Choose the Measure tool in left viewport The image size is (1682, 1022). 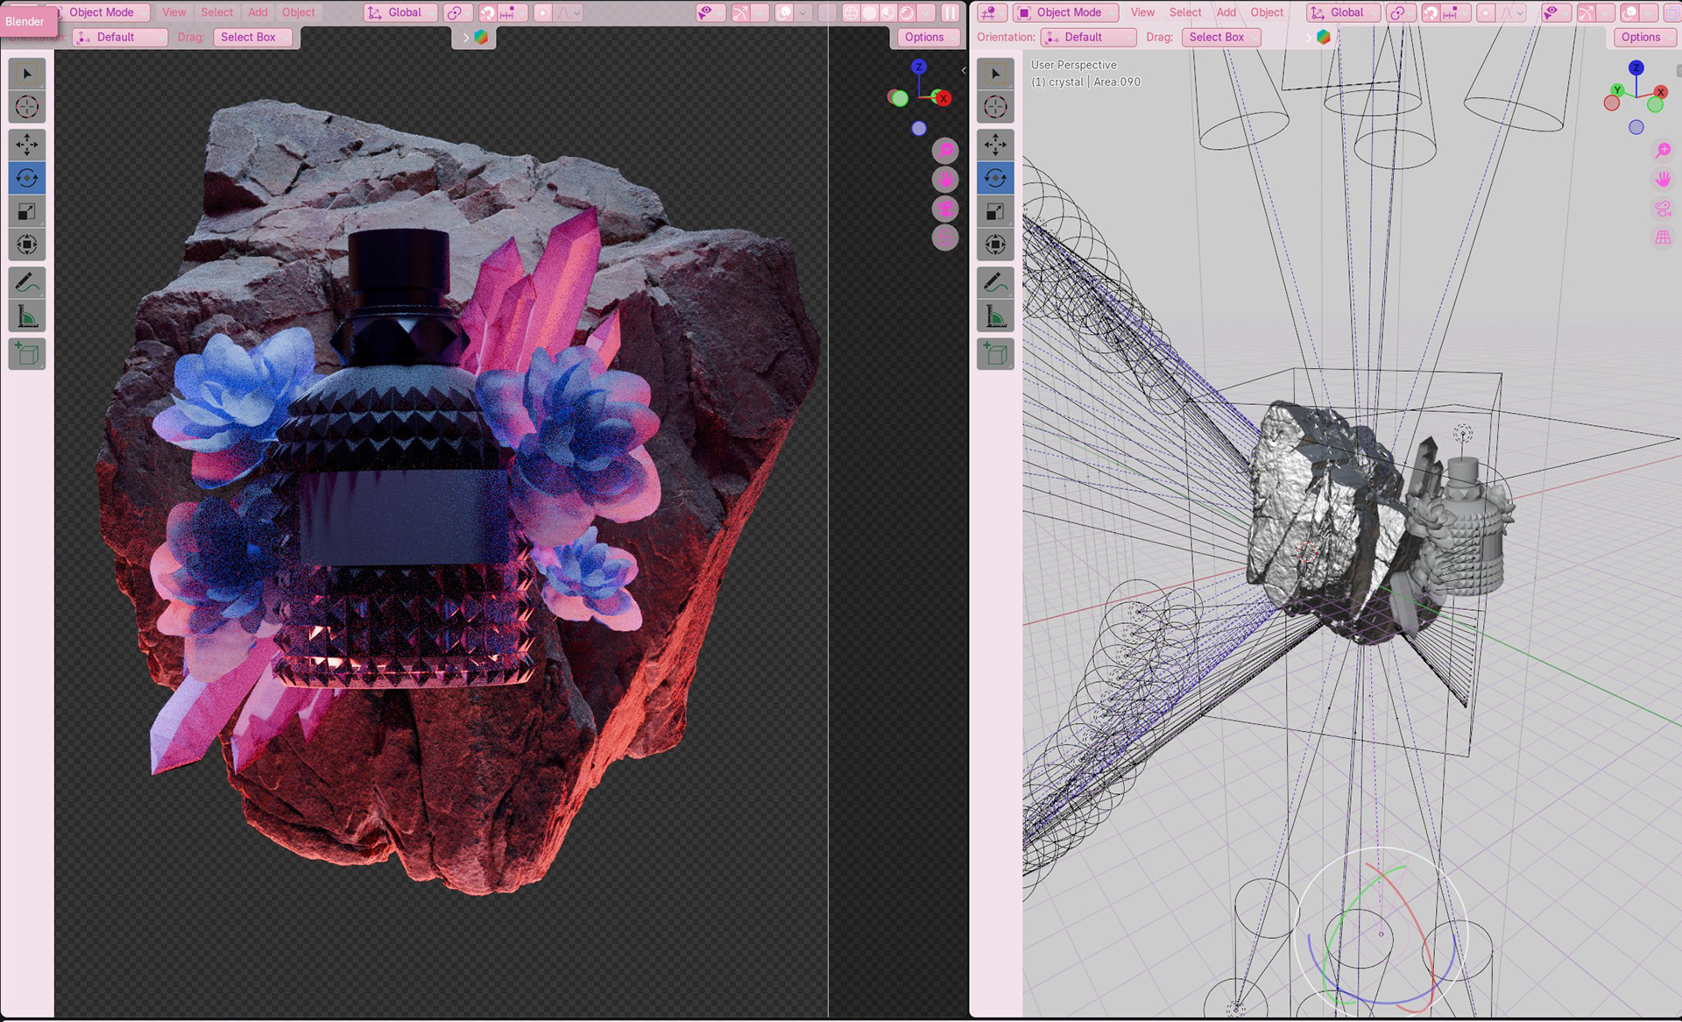[x=27, y=316]
